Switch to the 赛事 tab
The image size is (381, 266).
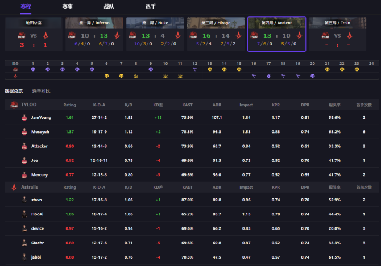click(67, 6)
